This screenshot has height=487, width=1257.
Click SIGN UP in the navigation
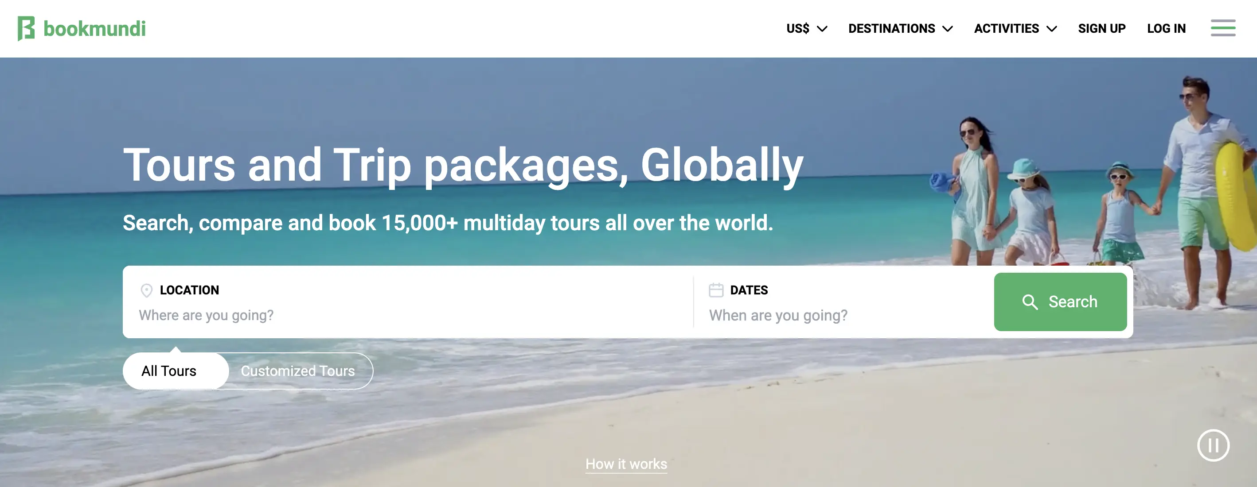(1102, 28)
